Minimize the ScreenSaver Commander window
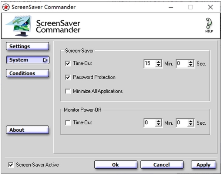Screen dimensions: 222x175 point(171,7)
